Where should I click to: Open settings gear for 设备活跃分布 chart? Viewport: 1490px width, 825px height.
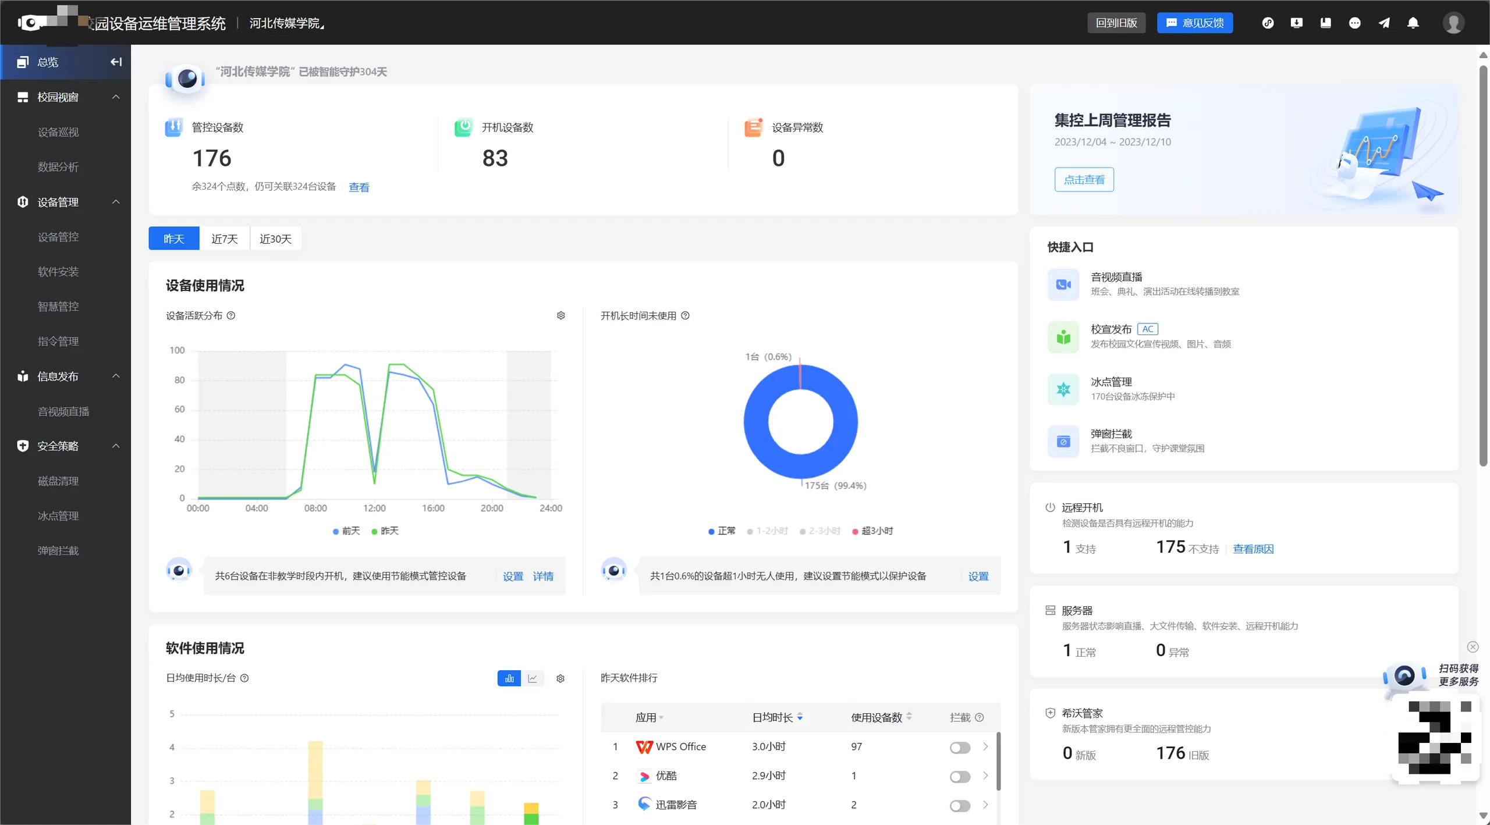click(x=561, y=315)
